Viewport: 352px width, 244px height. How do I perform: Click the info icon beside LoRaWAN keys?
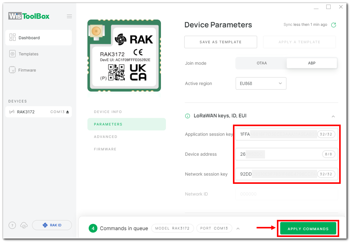coord(187,116)
